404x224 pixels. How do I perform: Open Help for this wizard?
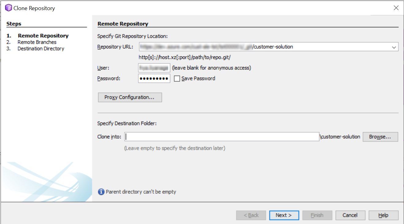383,215
